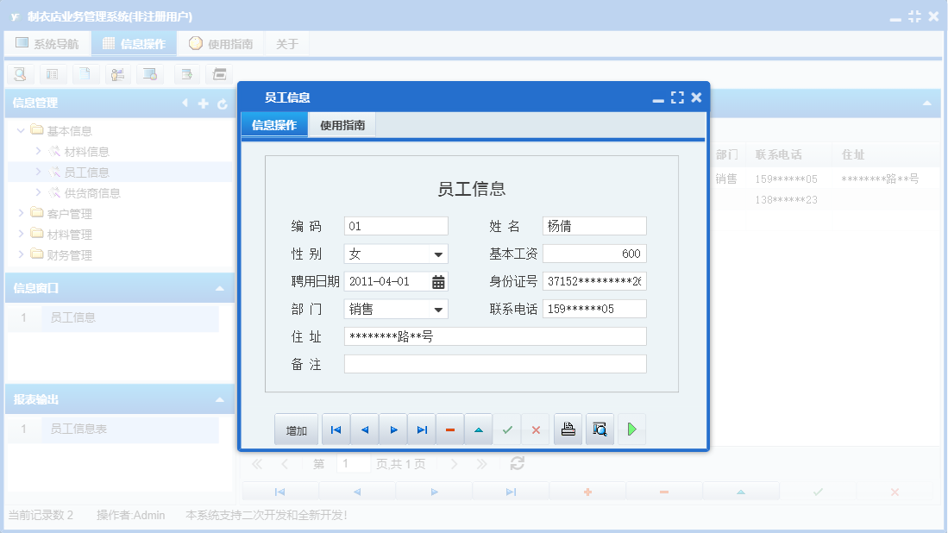Confirm changes with the green check icon

point(507,429)
